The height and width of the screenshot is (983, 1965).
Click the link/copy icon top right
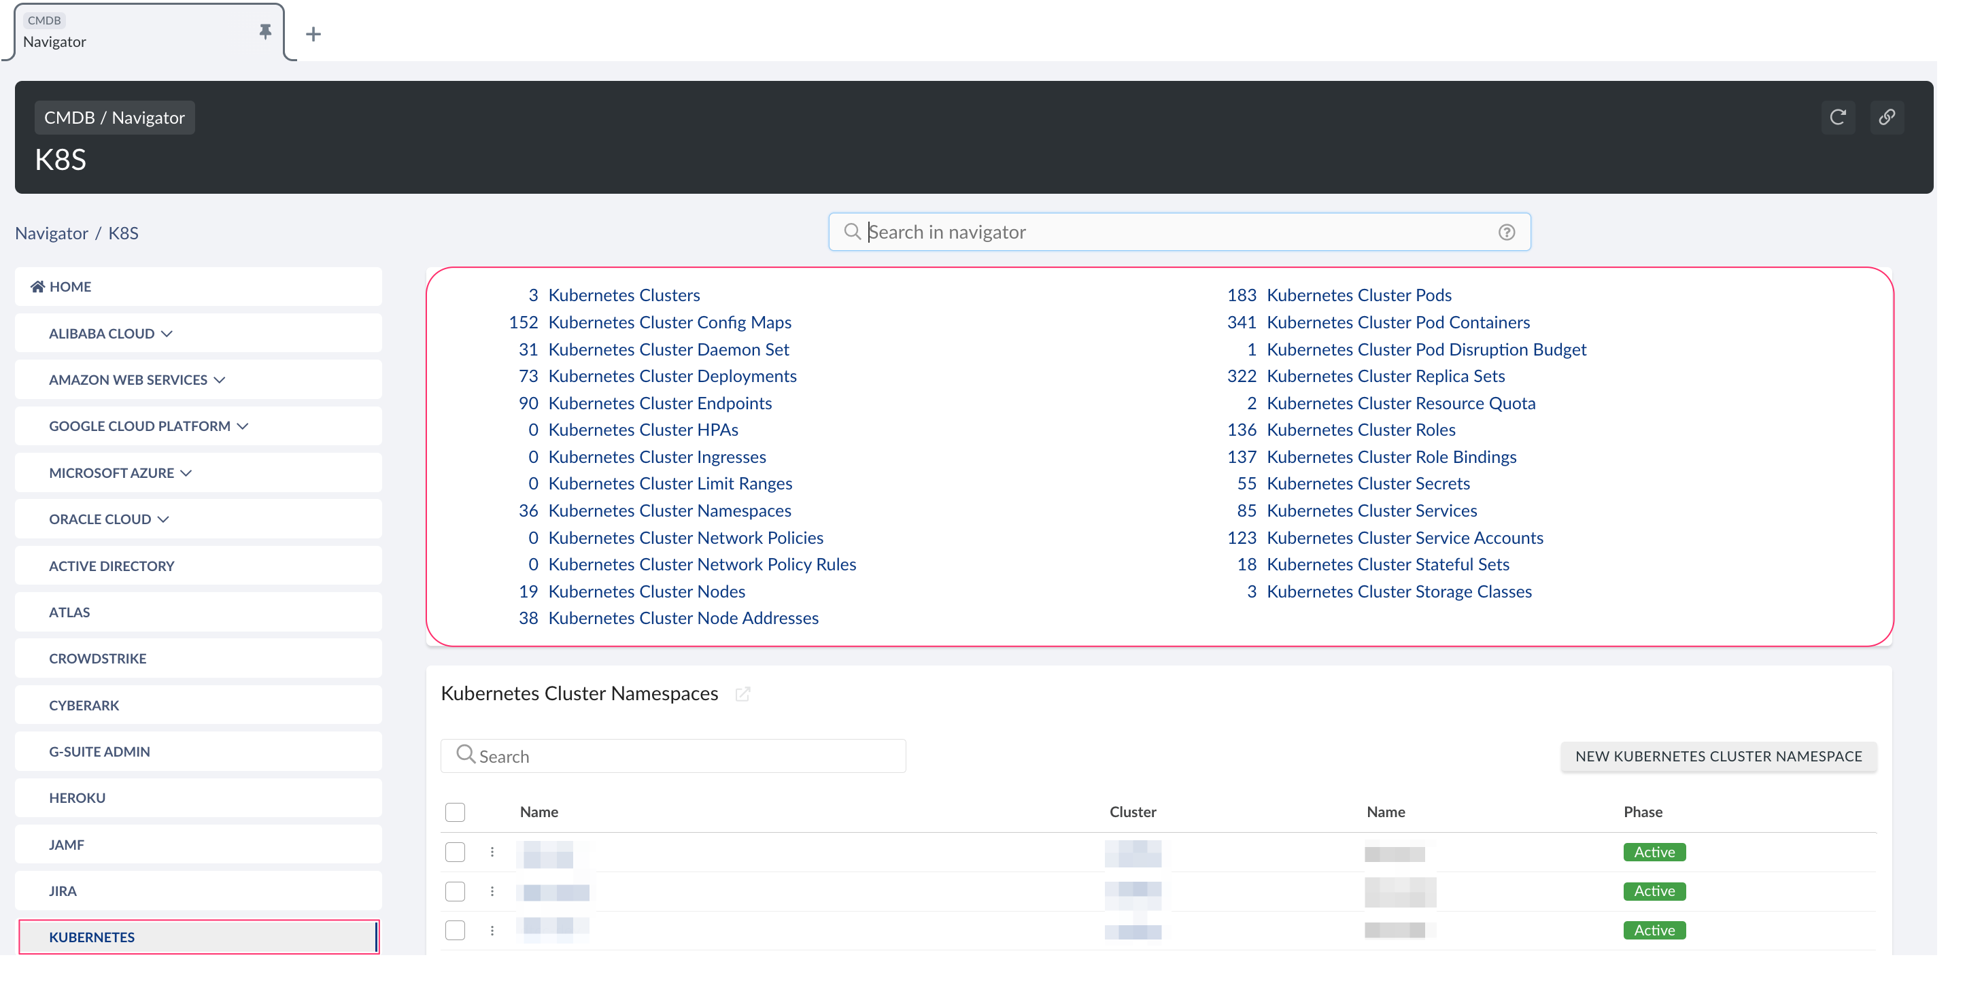(x=1886, y=117)
